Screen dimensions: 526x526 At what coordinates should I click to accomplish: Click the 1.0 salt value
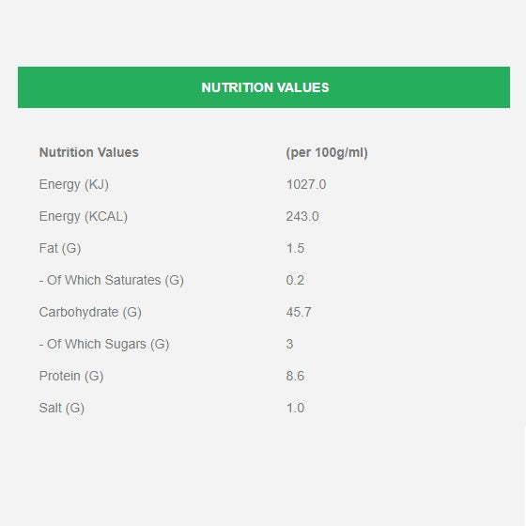[x=295, y=408]
